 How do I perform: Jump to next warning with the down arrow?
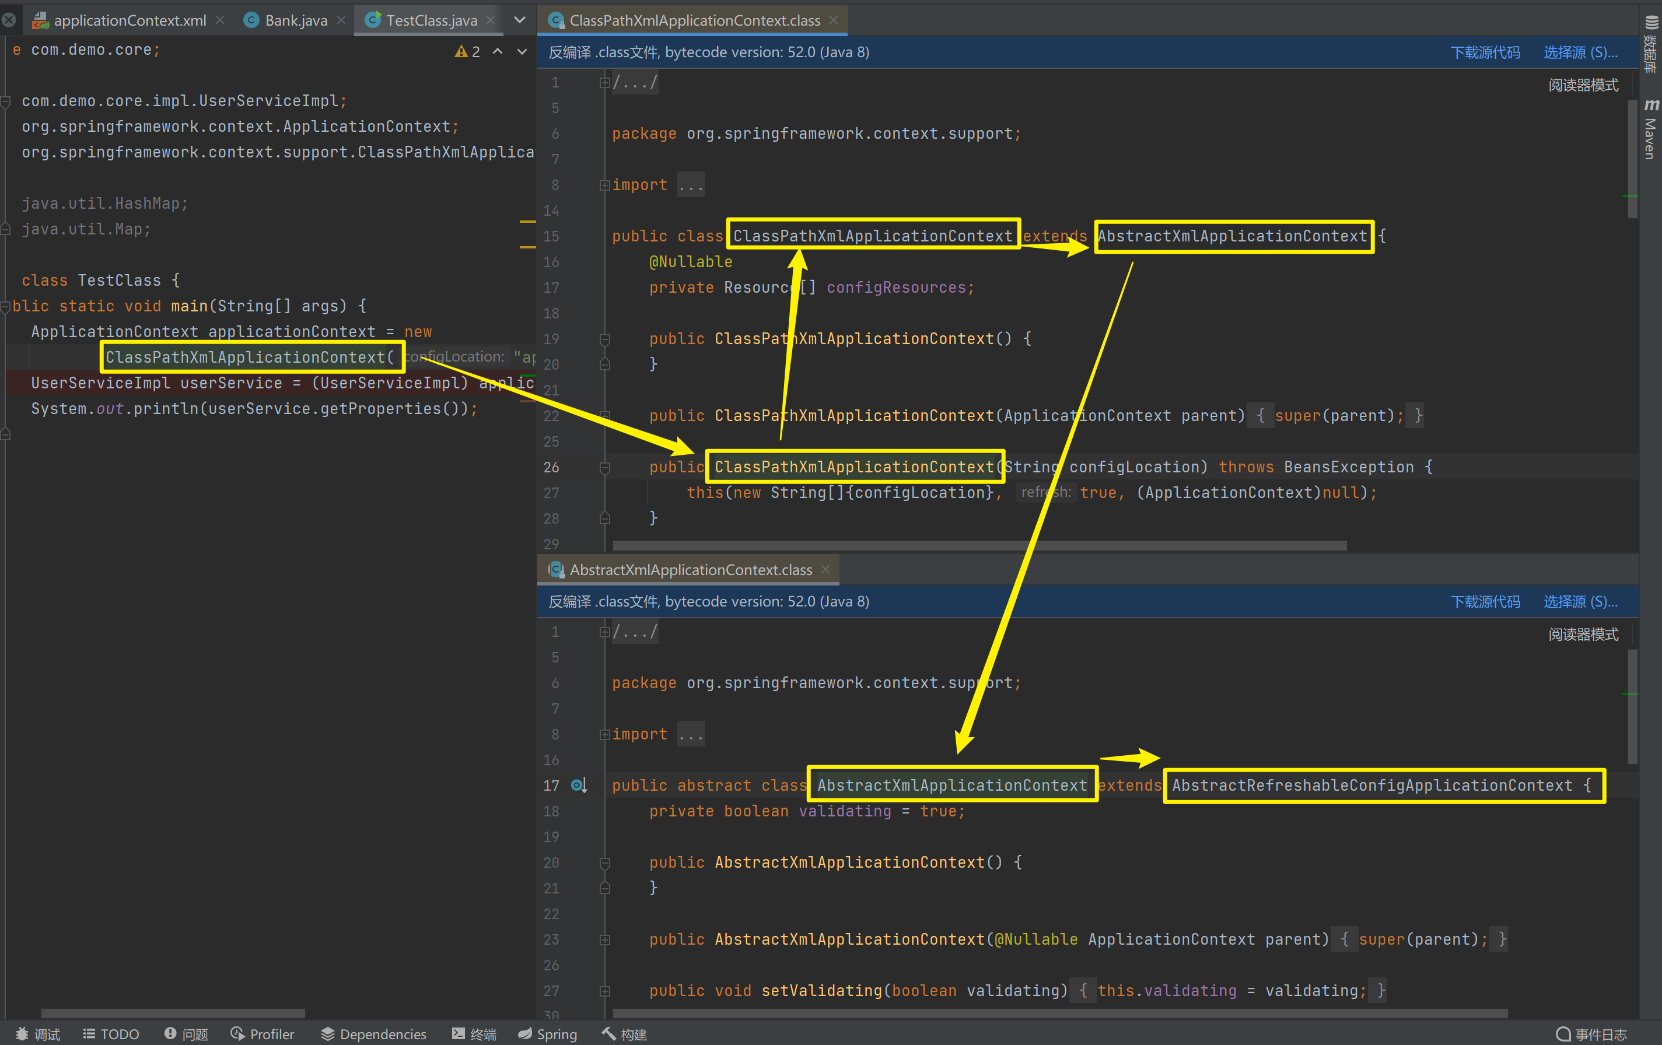(523, 52)
